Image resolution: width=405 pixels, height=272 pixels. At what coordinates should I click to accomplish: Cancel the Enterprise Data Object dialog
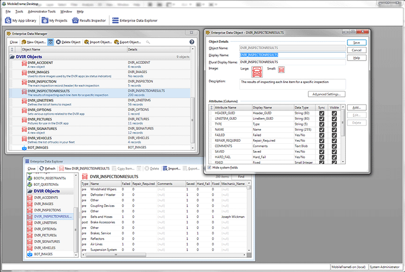pyautogui.click(x=356, y=50)
